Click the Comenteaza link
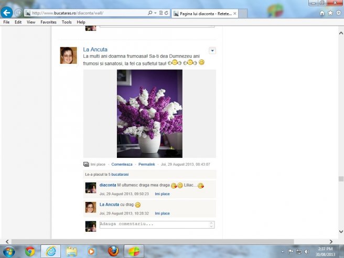 point(122,165)
